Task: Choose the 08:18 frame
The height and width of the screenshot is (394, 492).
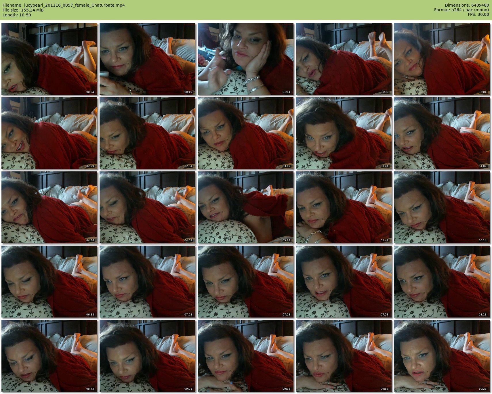Action: (442, 282)
